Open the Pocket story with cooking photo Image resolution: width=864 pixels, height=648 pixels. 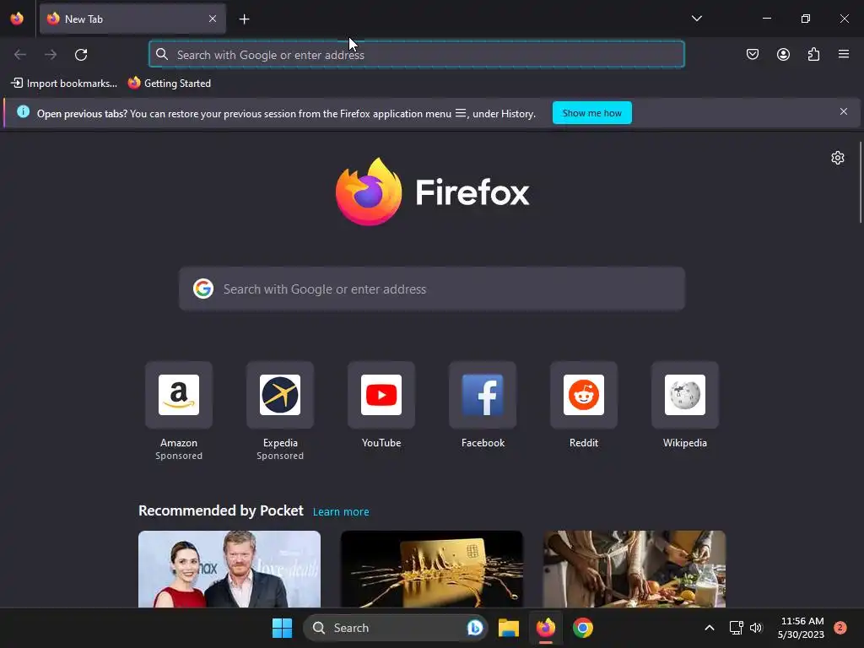pyautogui.click(x=634, y=569)
